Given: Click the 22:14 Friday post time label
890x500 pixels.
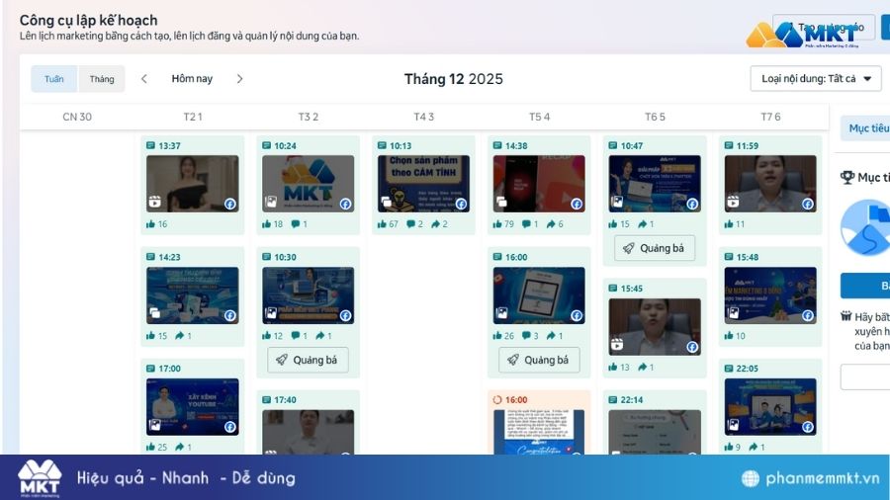Looking at the screenshot, I should click(632, 399).
